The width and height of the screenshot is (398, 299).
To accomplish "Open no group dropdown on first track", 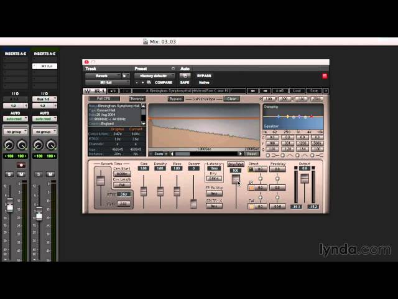I will click(15, 131).
